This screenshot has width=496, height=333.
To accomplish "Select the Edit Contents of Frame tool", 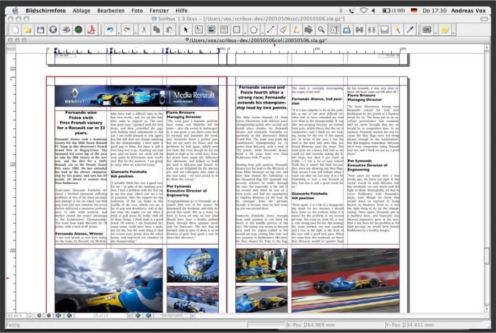I will 334,30.
